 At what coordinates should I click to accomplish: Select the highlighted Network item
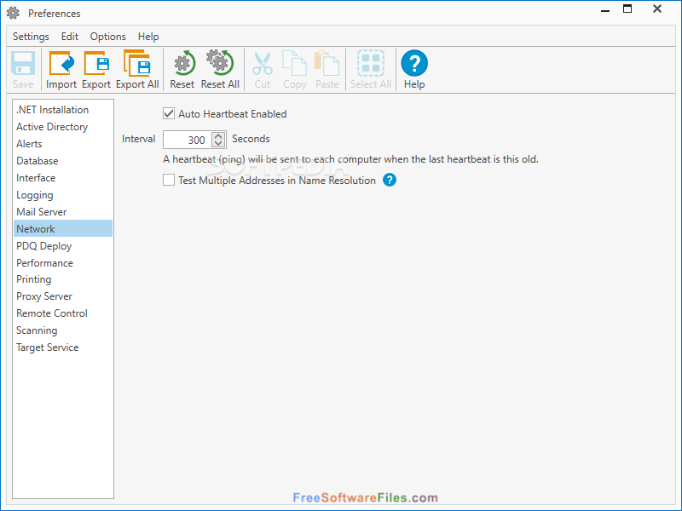(x=62, y=228)
